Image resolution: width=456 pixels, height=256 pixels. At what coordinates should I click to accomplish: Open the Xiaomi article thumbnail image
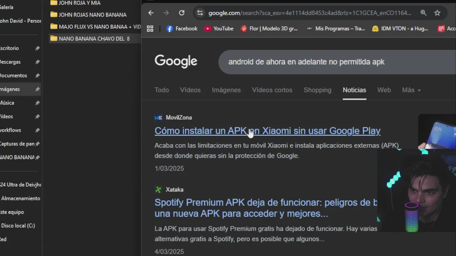[437, 131]
